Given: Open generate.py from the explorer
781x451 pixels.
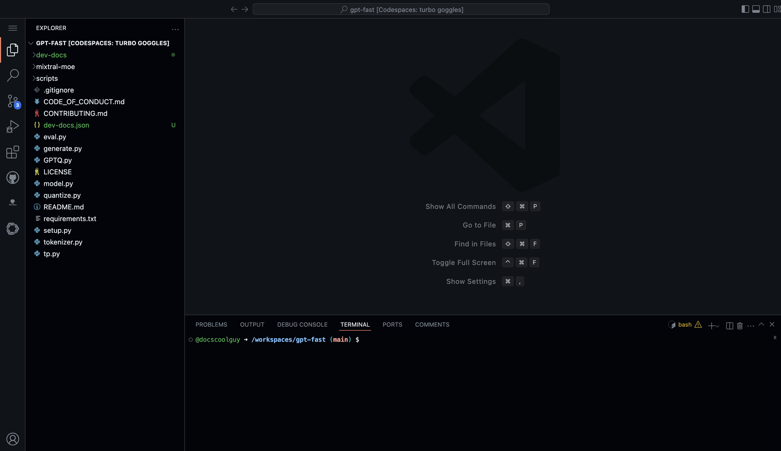Looking at the screenshot, I should point(62,148).
